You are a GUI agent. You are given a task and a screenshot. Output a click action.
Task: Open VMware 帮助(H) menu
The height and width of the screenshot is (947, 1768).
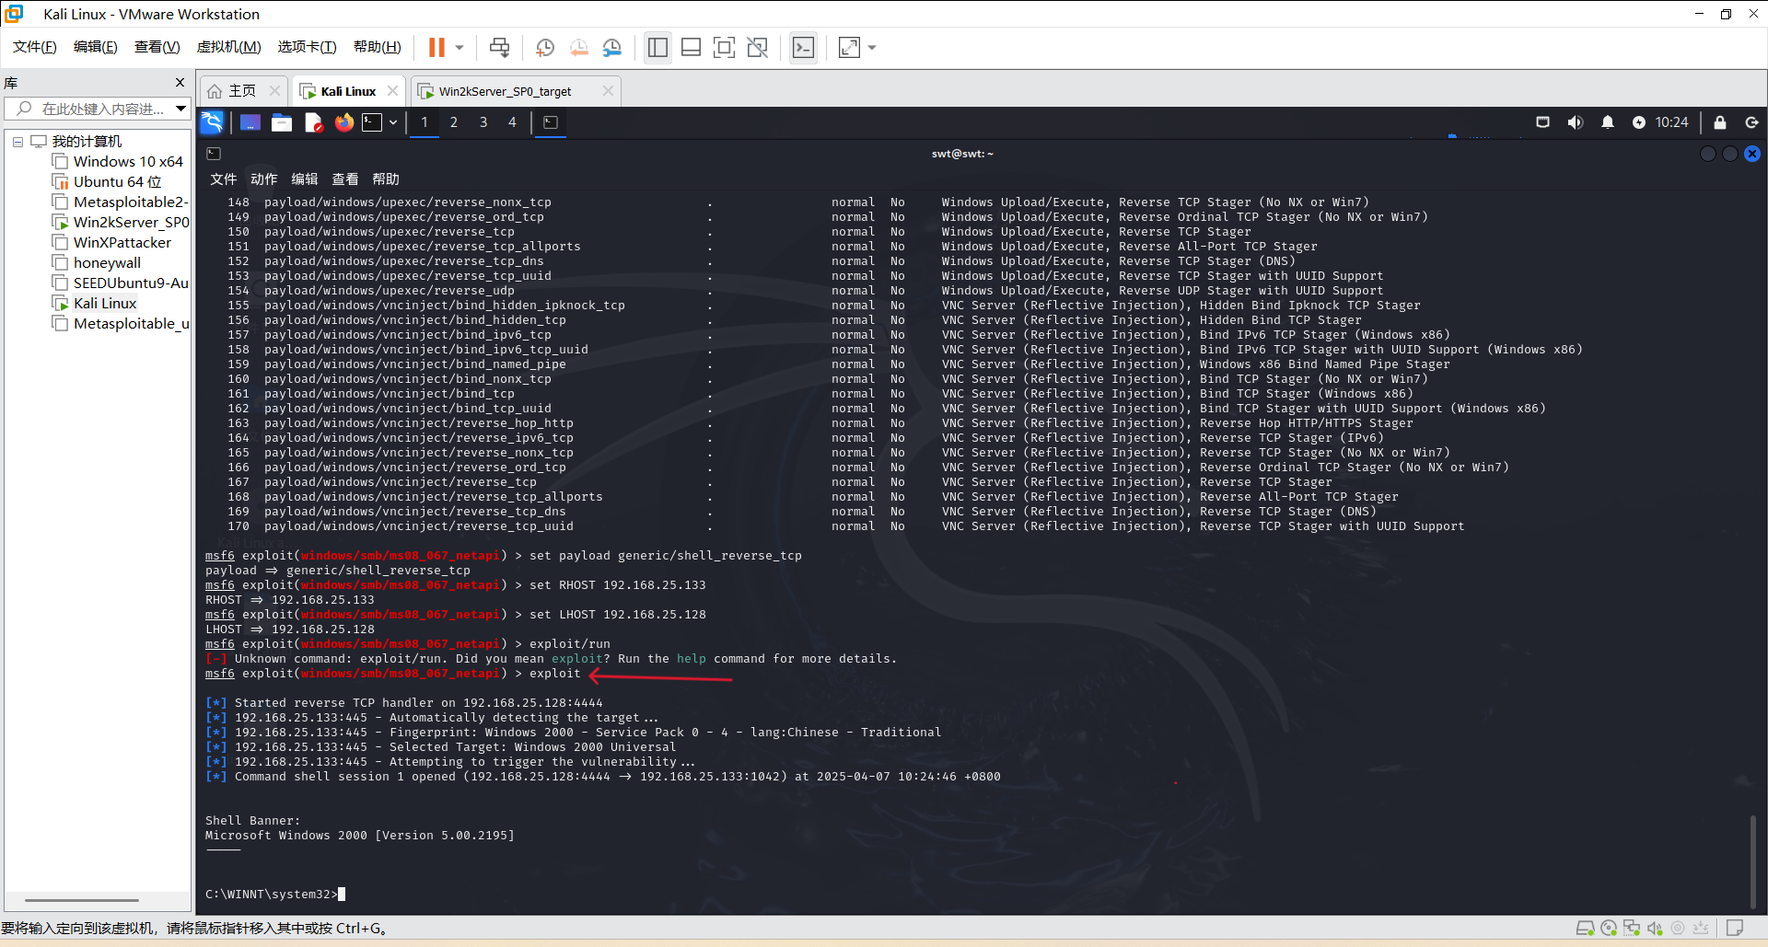(378, 47)
